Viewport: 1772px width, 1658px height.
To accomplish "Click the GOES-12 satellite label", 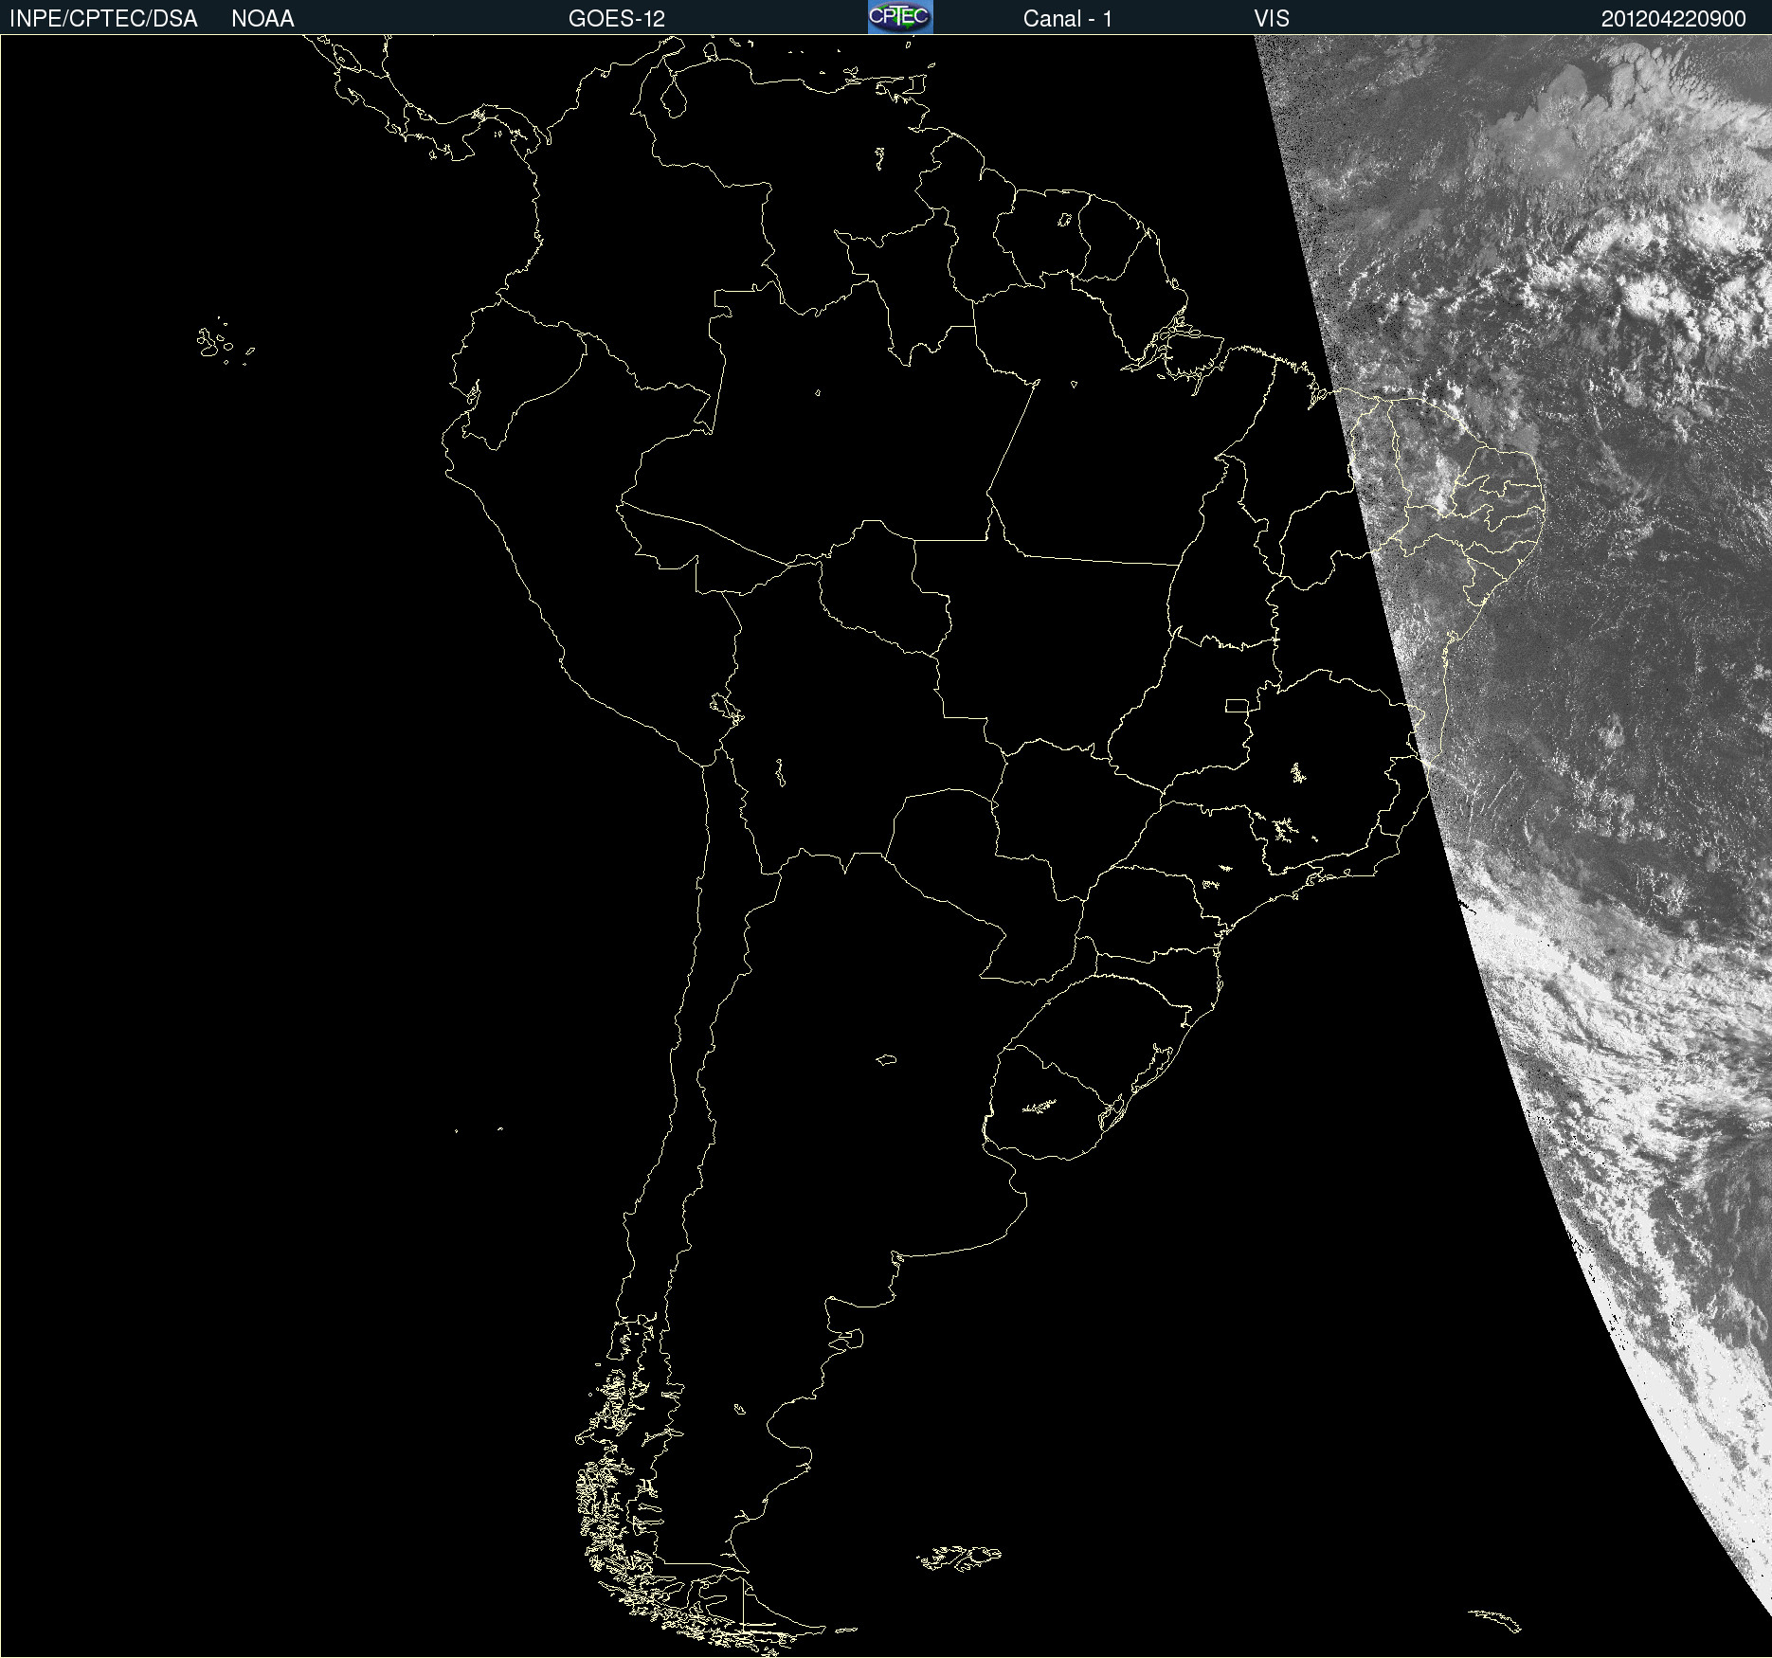I will click(x=617, y=19).
